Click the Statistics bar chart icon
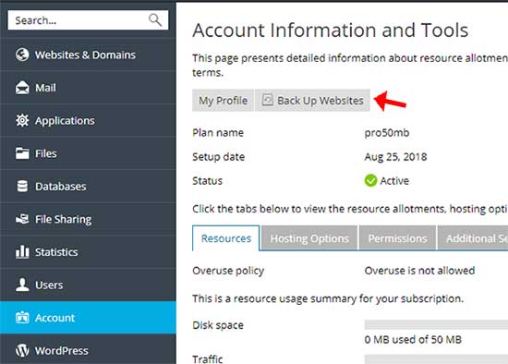Image resolution: width=508 pixels, height=364 pixels. [x=22, y=252]
